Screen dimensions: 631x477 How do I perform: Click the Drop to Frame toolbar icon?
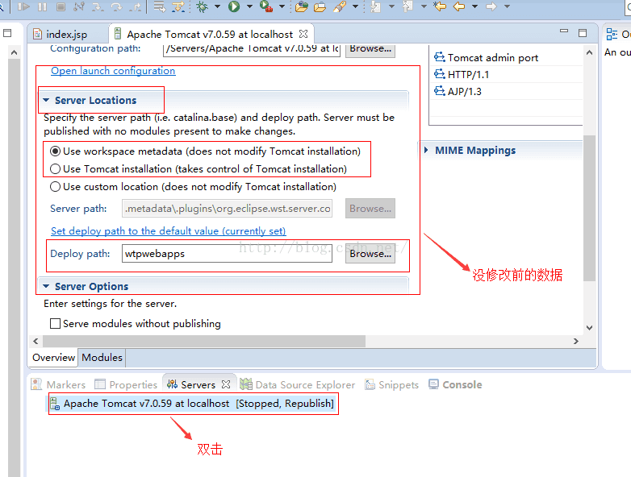[x=160, y=6]
